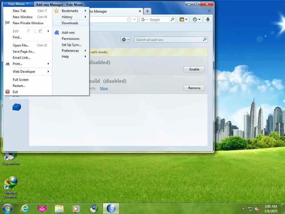The image size is (285, 214).
Task: Open the Google search engine selector
Action: (144, 20)
